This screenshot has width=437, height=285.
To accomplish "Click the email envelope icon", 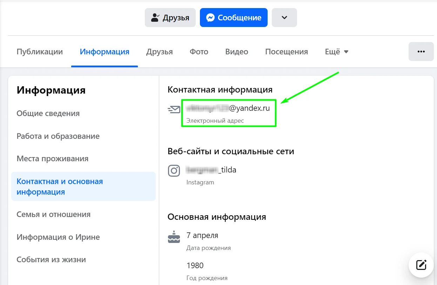I will (174, 109).
